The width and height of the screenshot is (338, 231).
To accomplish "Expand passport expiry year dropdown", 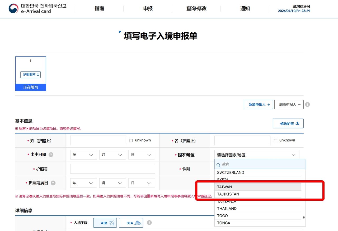I will pos(83,183).
